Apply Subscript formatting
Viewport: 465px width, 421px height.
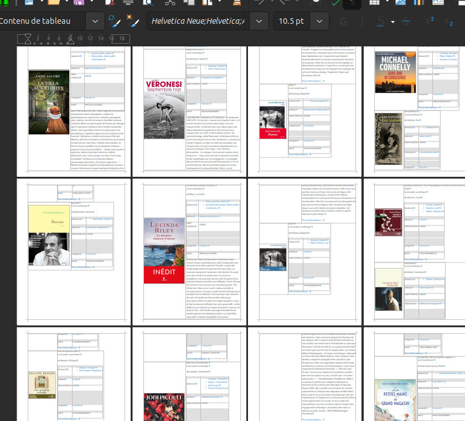(x=448, y=22)
